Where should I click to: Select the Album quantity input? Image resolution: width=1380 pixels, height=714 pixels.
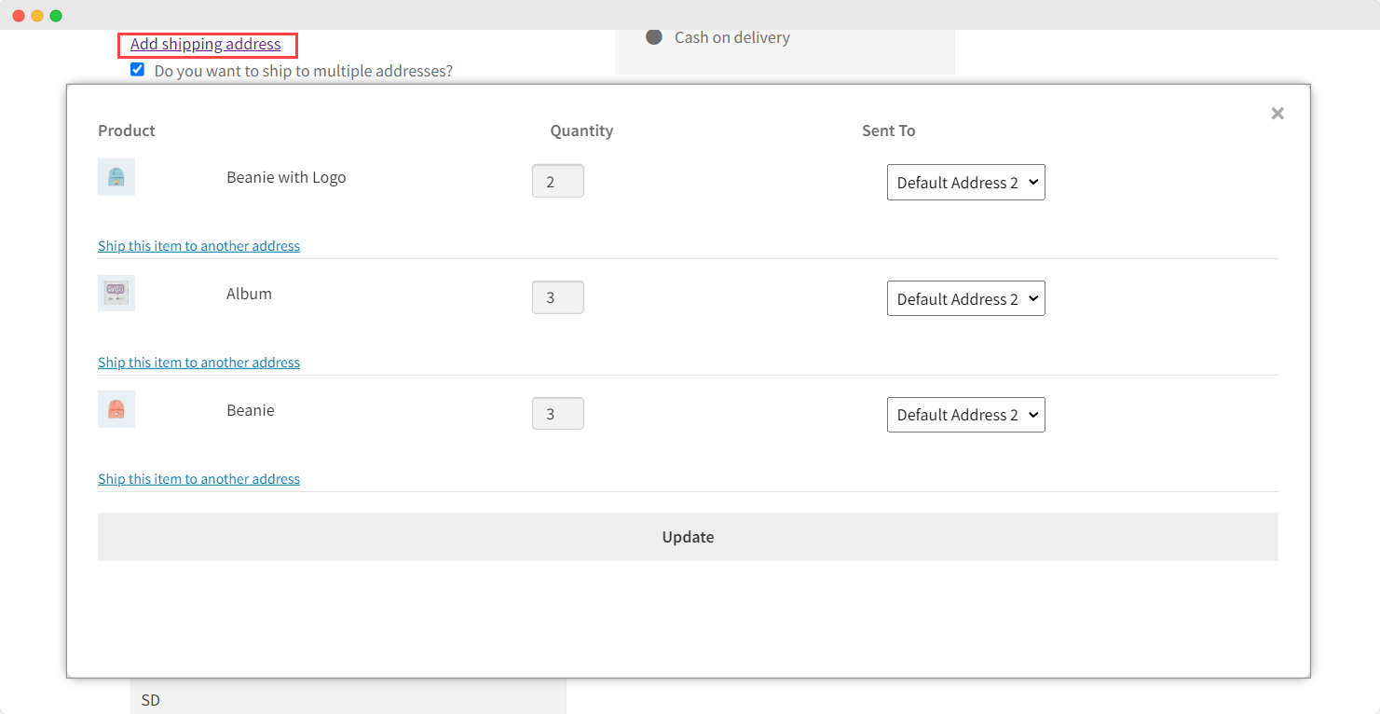point(557,296)
